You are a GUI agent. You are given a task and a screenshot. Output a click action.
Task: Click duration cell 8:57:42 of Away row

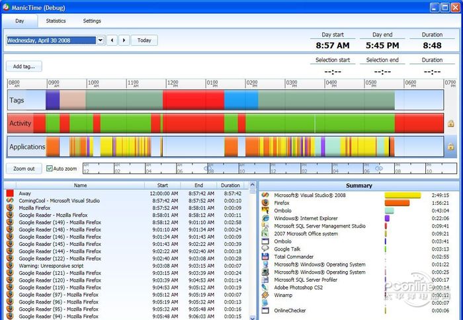[233, 193]
